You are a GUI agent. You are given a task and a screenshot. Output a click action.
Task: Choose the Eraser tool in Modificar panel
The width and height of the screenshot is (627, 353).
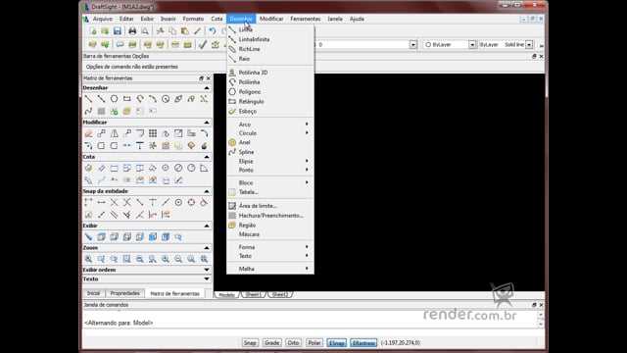pos(88,133)
